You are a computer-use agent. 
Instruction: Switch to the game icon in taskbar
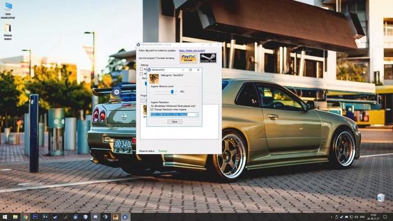[x=115, y=217]
